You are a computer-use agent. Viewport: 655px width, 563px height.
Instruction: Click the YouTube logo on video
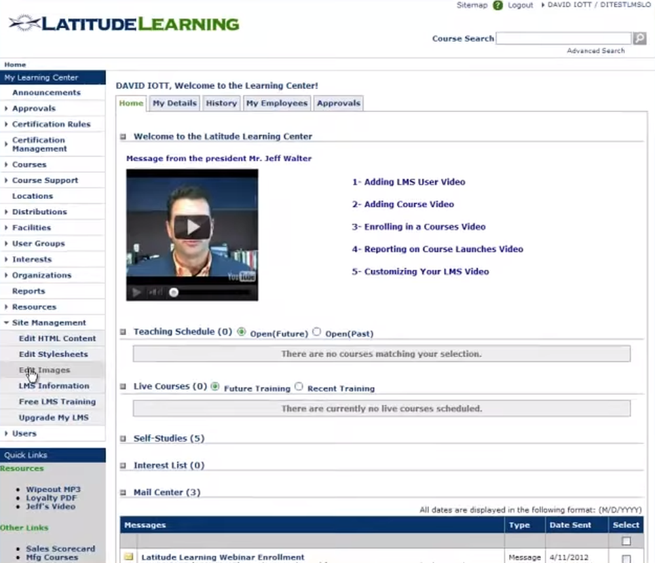(242, 276)
